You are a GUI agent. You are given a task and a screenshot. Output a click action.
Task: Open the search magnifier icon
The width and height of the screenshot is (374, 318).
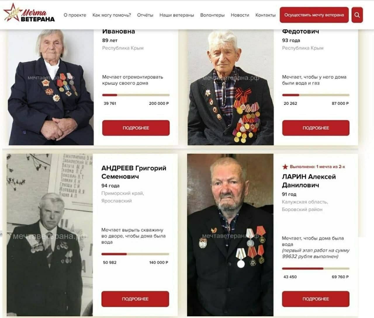[x=357, y=15]
